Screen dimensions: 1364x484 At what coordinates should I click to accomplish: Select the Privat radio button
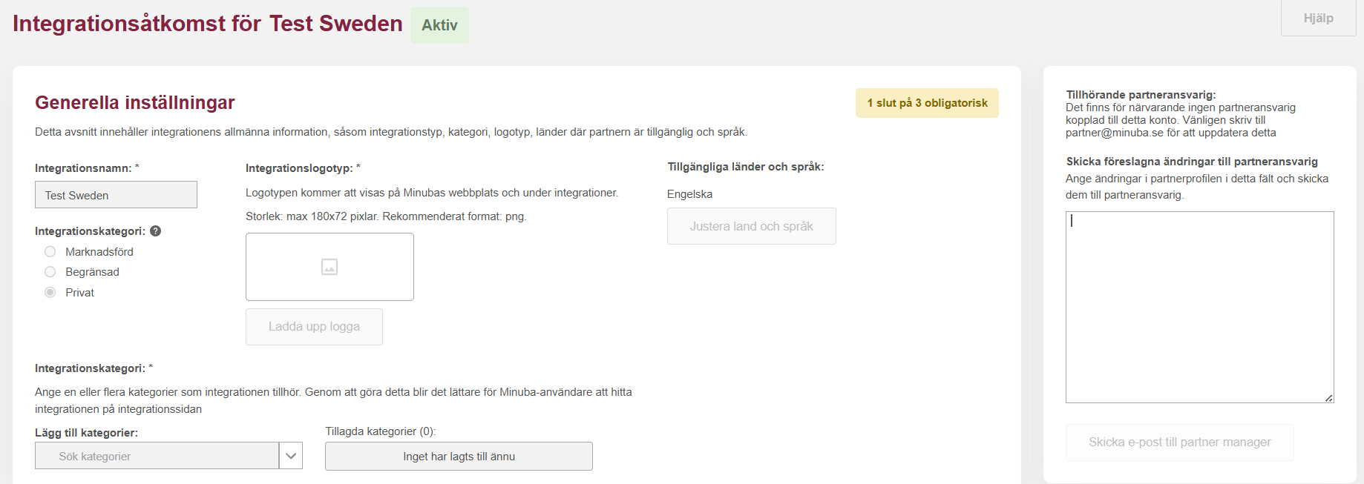coord(50,293)
